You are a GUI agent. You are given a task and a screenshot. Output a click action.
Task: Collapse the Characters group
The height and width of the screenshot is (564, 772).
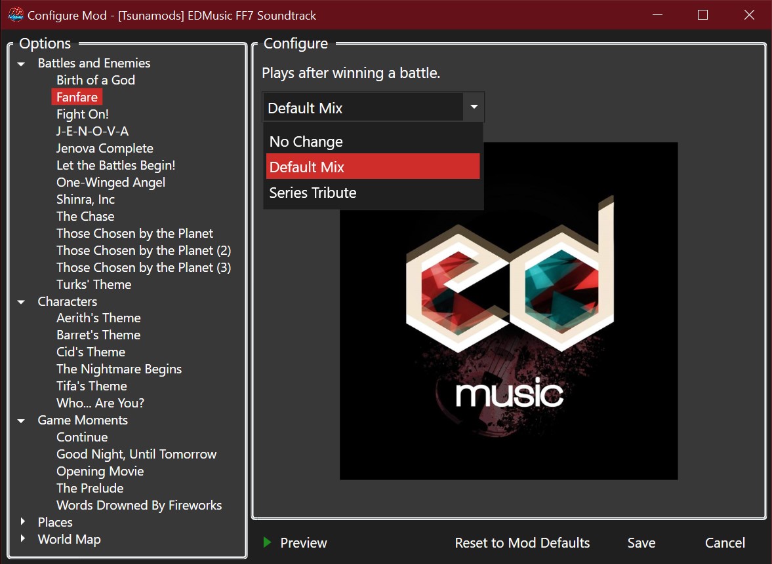21,302
